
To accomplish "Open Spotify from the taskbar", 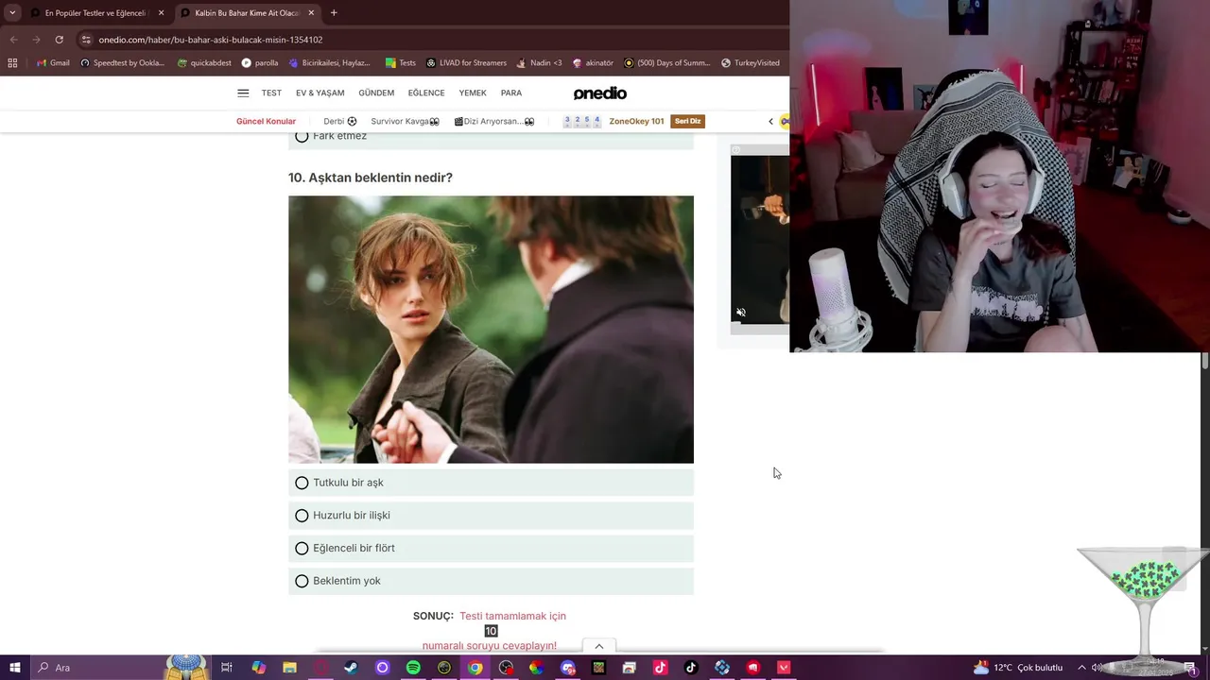I will tap(413, 668).
